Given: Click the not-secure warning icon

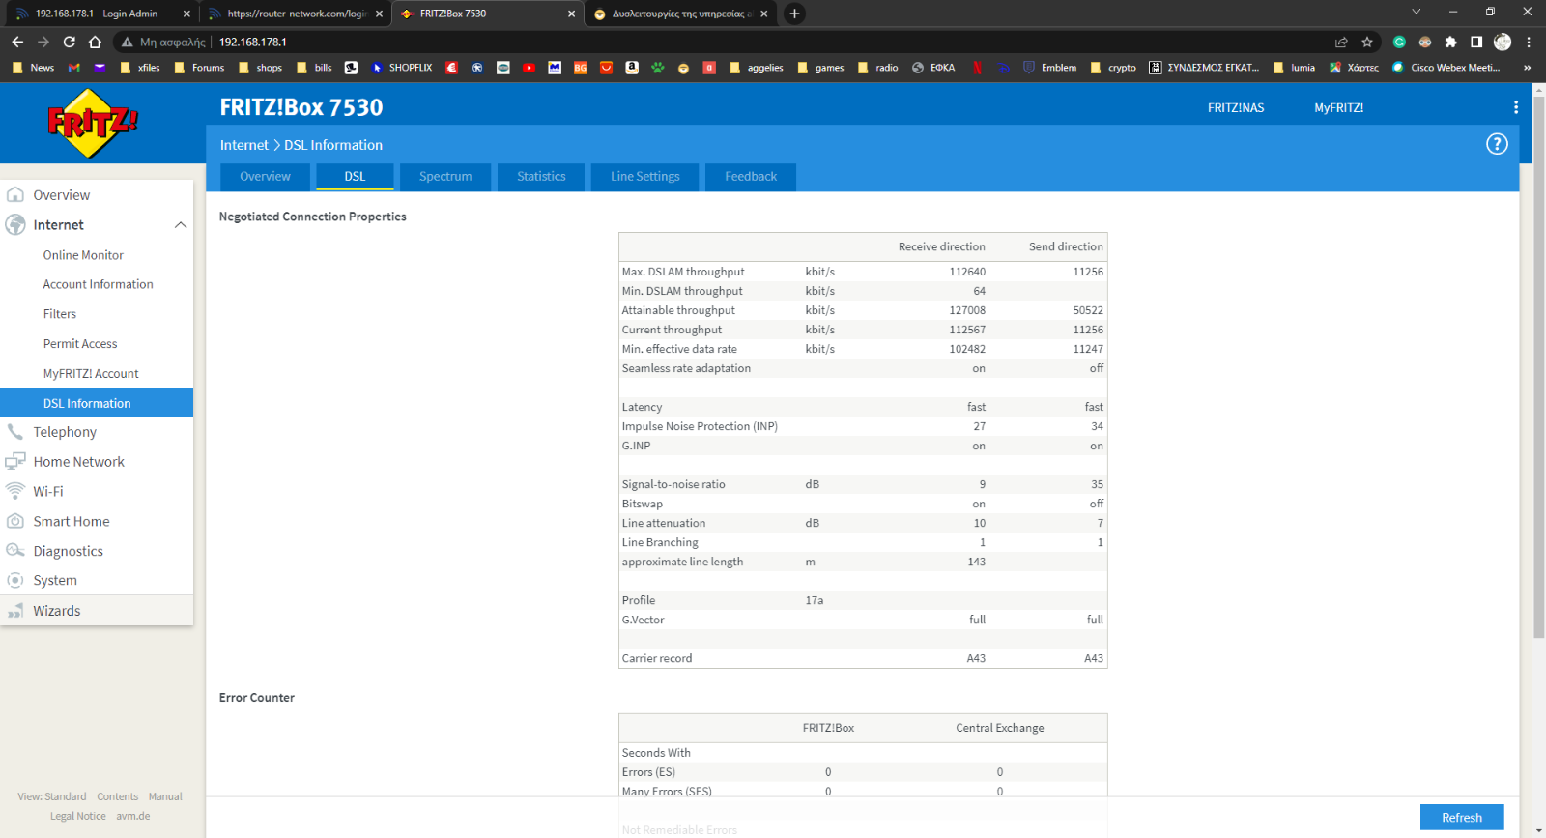Looking at the screenshot, I should coord(127,42).
